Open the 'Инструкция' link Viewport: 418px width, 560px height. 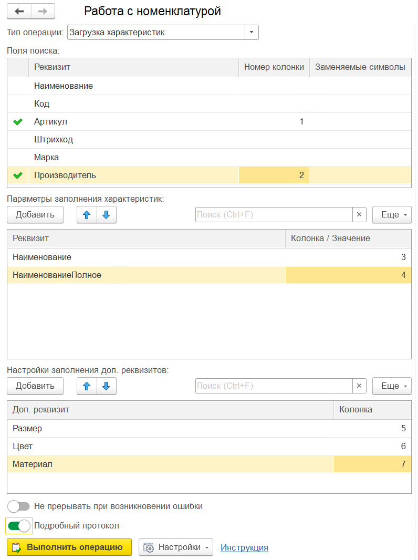pyautogui.click(x=244, y=547)
